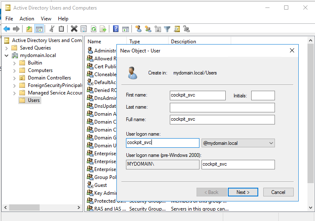315x221 pixels.
Task: Click the Last name input field
Action: click(x=222, y=108)
